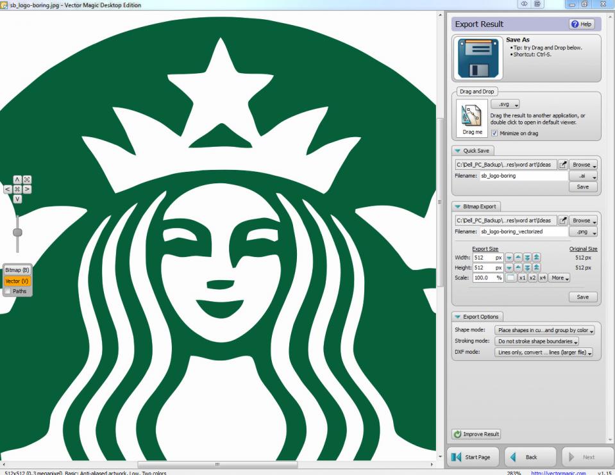Click the zoom slider handle on the canvas
Viewport: 615px width, 475px height.
pos(17,233)
